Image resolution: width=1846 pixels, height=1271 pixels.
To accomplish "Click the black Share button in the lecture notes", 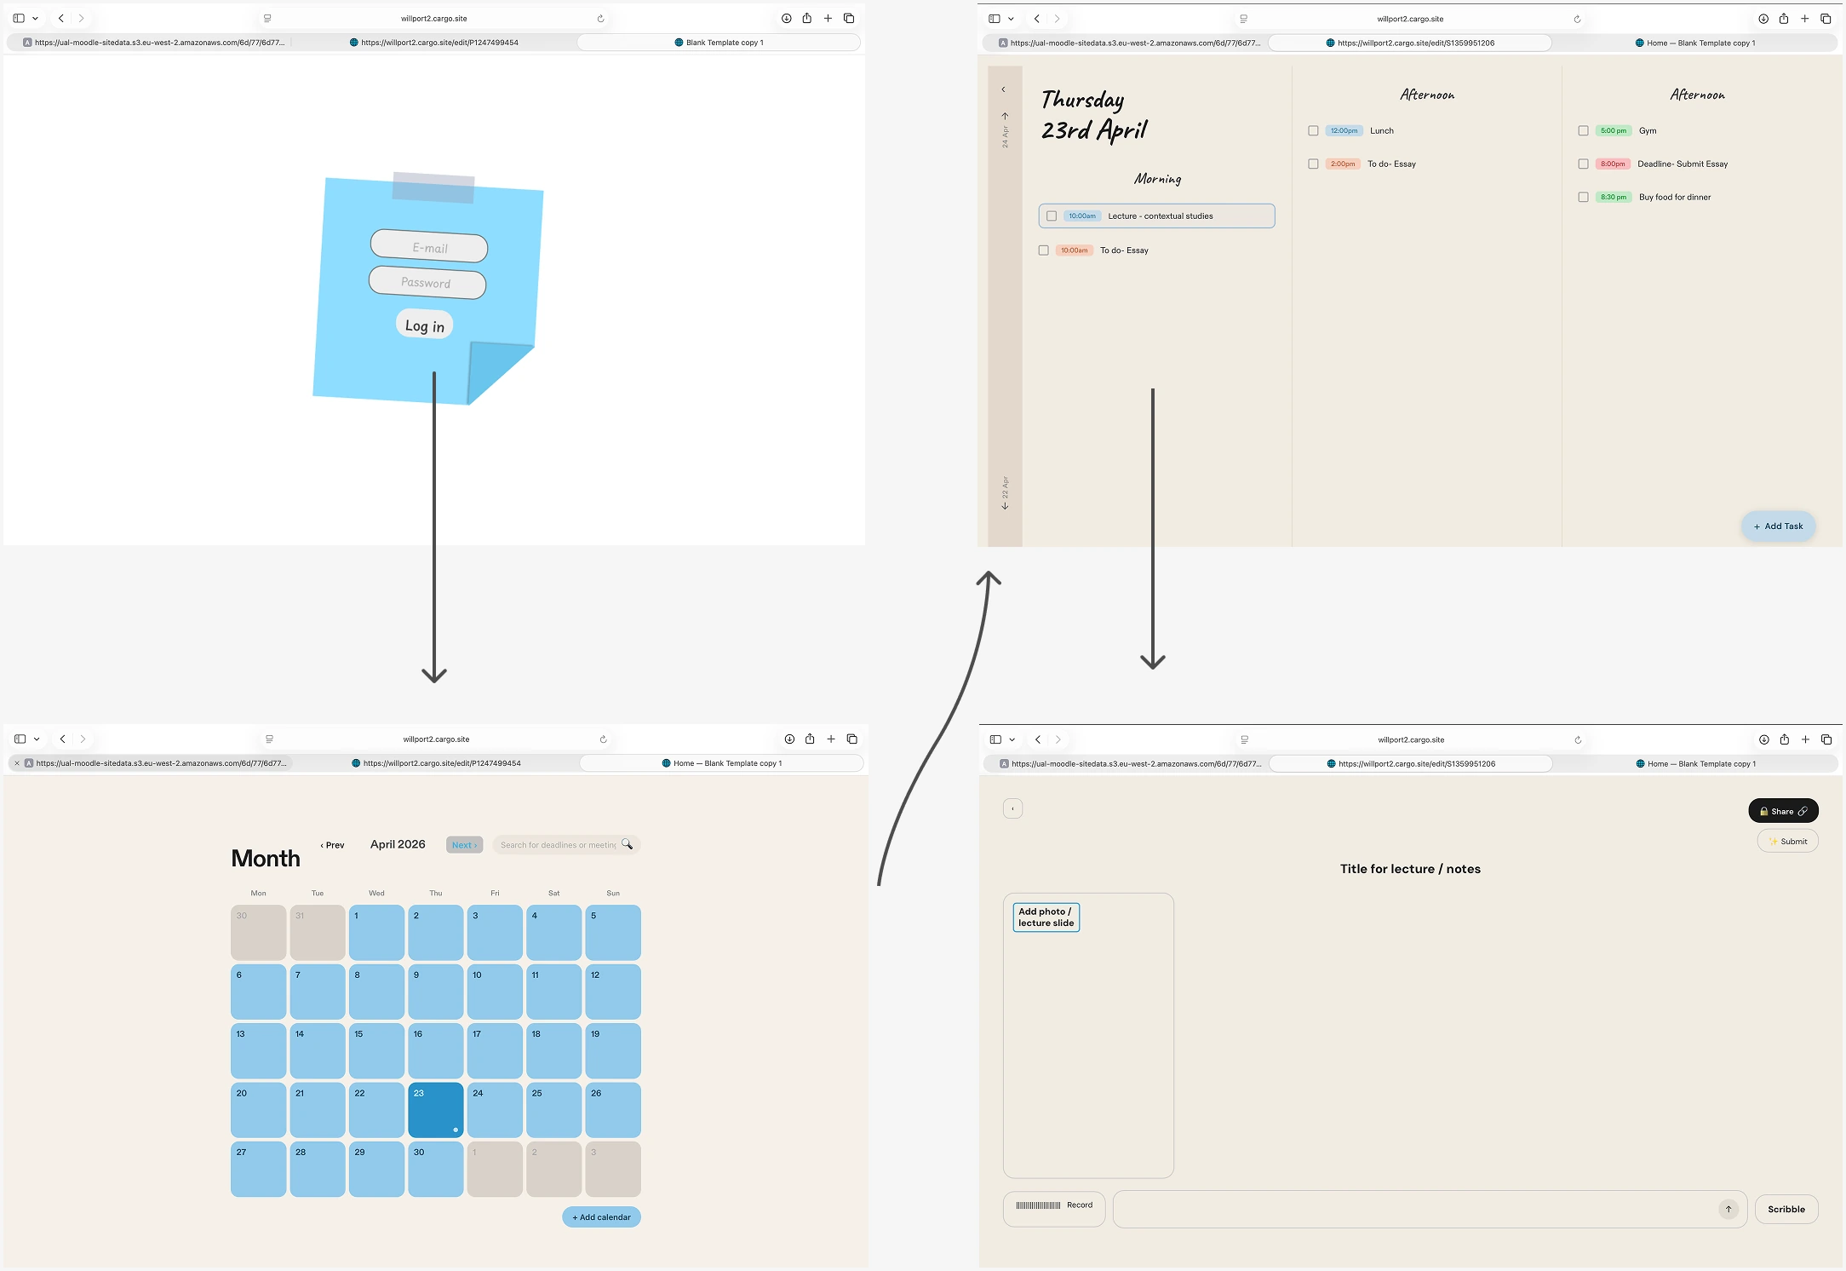I will [x=1783, y=811].
